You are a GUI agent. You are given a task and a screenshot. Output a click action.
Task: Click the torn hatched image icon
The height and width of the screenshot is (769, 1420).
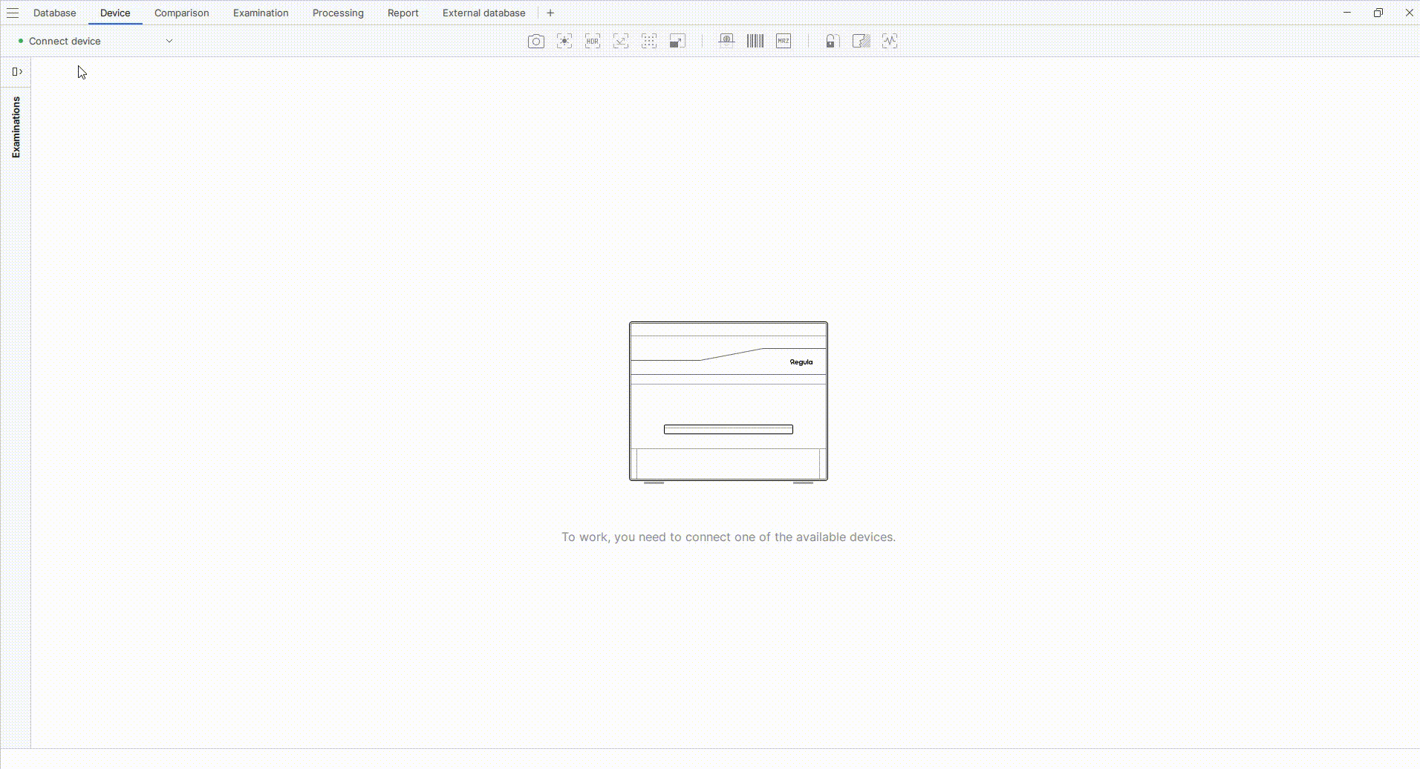point(861,42)
